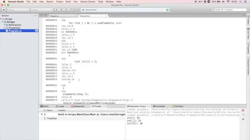The image size is (250, 140).
Task: Step into with the down arrow button
Action: point(66,10)
